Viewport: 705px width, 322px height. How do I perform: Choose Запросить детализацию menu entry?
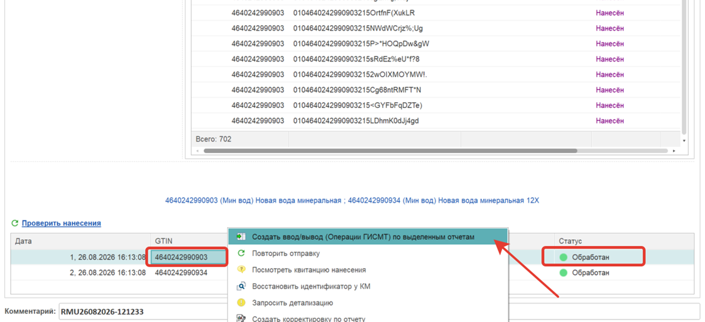(x=292, y=303)
